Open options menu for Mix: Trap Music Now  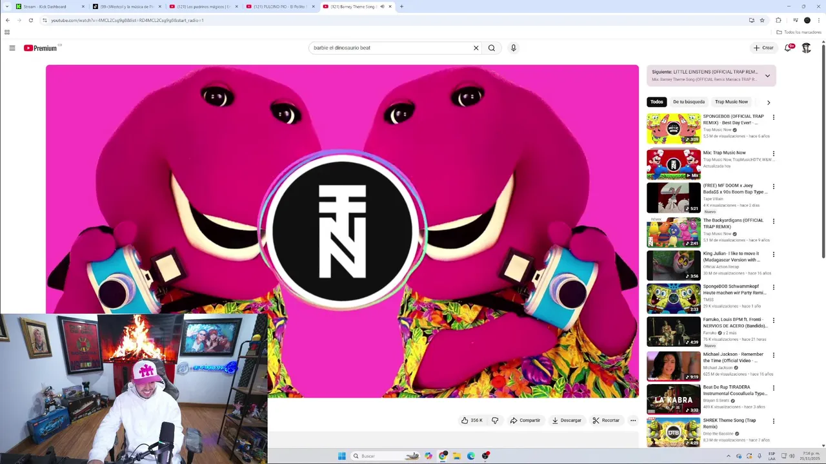click(773, 153)
